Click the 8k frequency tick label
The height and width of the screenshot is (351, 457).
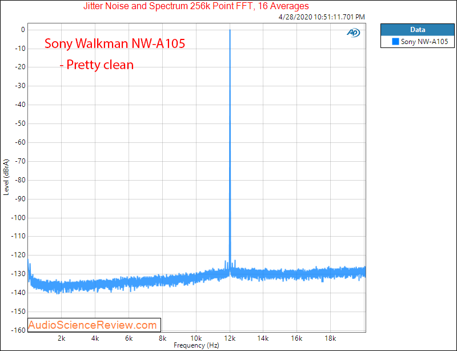coord(162,338)
